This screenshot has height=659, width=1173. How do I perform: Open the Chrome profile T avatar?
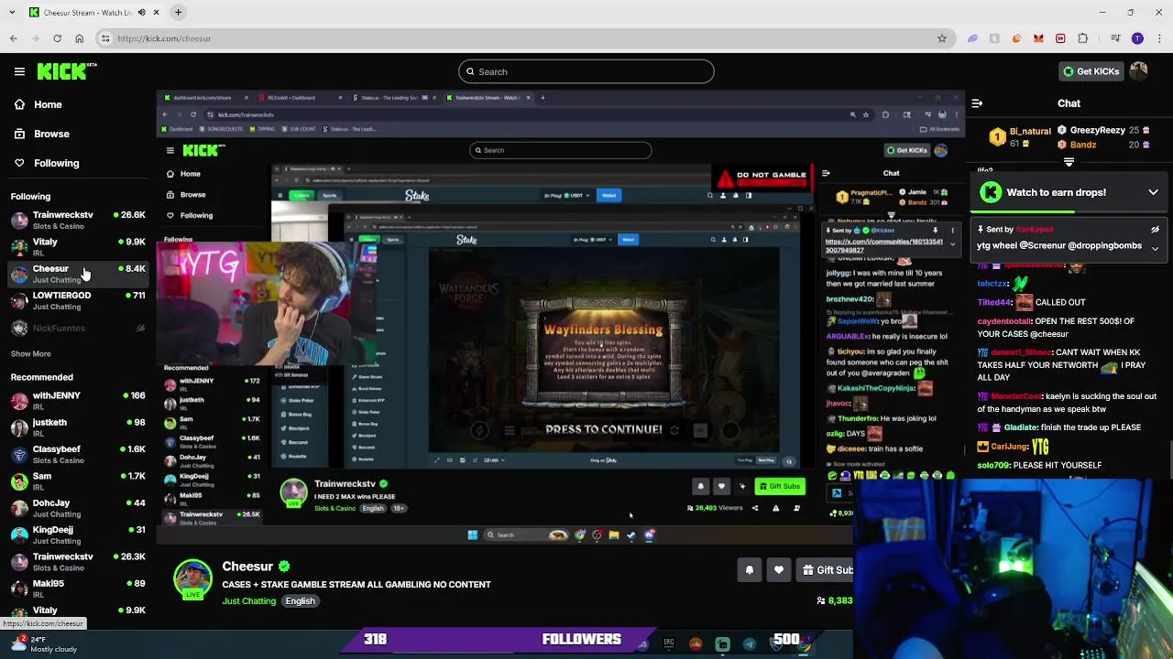1137,38
